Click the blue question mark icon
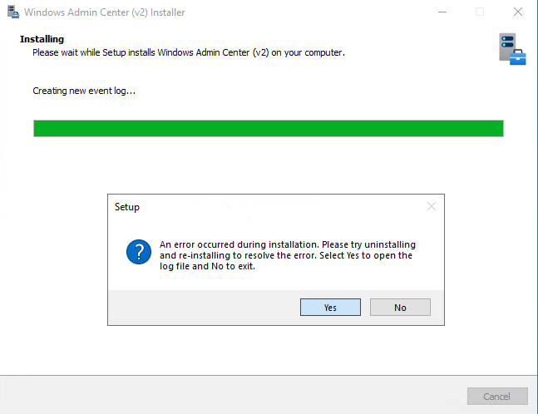Image resolution: width=538 pixels, height=414 pixels. pos(138,251)
